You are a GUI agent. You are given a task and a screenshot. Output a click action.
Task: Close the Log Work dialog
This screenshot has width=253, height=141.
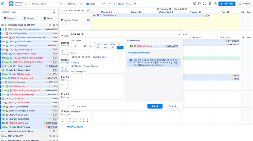click(x=179, y=34)
